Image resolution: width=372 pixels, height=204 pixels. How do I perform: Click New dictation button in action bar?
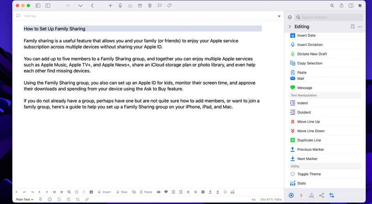[122, 192]
